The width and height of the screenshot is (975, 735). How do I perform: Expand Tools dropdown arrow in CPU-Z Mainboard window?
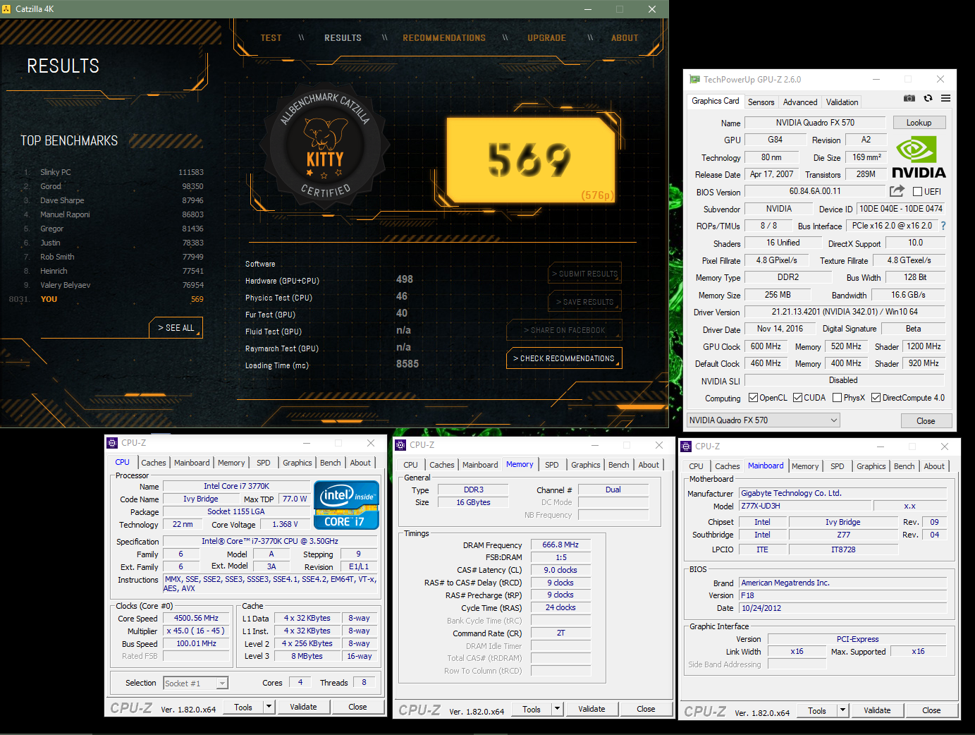842,710
